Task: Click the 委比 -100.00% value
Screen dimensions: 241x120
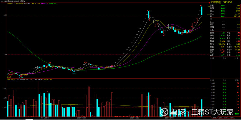Action: point(222,44)
